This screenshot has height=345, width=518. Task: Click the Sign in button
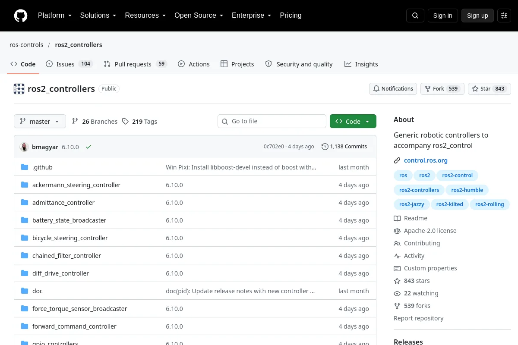coord(442,16)
